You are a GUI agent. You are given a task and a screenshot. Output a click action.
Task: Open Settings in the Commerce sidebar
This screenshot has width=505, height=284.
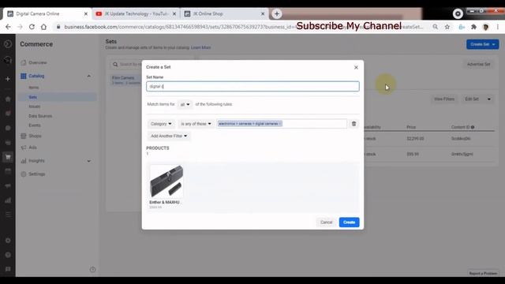pos(37,174)
